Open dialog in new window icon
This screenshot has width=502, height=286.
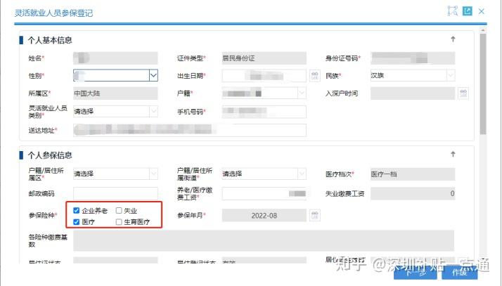(468, 11)
